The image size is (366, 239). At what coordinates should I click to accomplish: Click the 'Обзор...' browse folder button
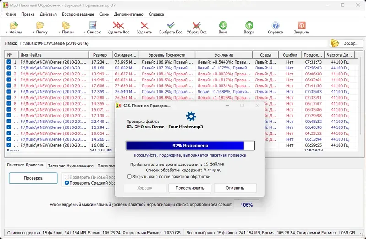point(347,43)
